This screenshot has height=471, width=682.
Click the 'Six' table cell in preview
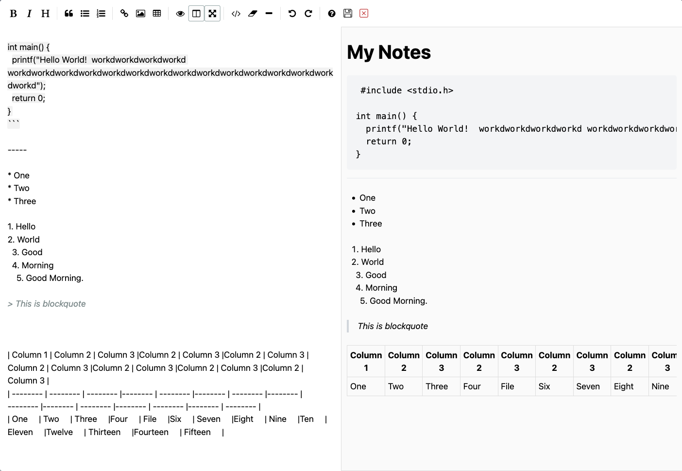[x=555, y=386]
